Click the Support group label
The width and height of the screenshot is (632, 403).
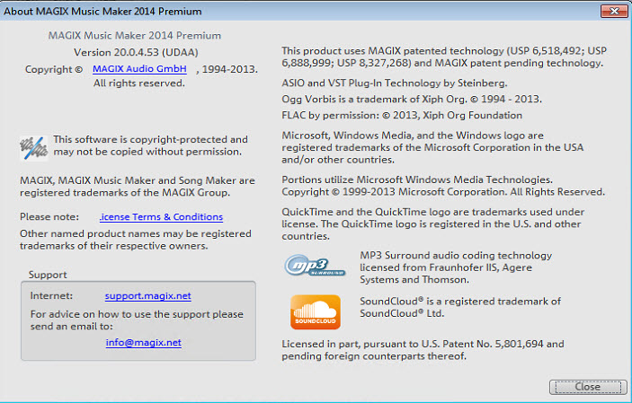[x=48, y=275]
